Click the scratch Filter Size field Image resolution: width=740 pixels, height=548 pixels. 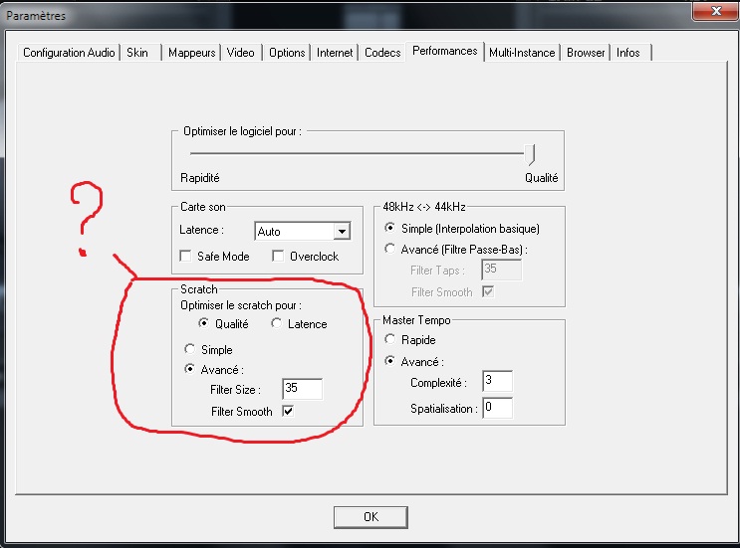pos(302,390)
